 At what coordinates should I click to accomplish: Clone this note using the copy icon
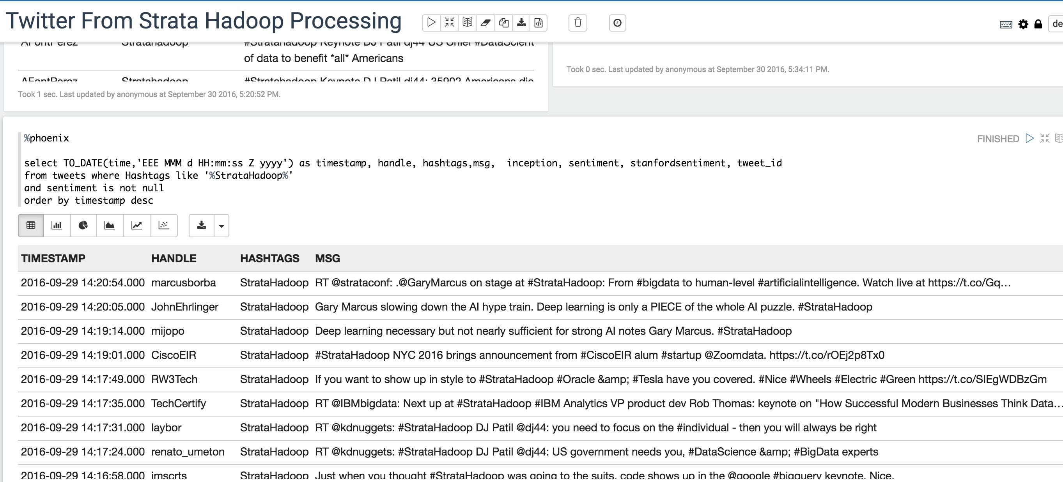tap(503, 23)
